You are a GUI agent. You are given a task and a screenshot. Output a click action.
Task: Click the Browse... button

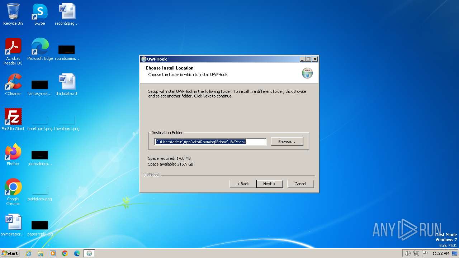(287, 142)
